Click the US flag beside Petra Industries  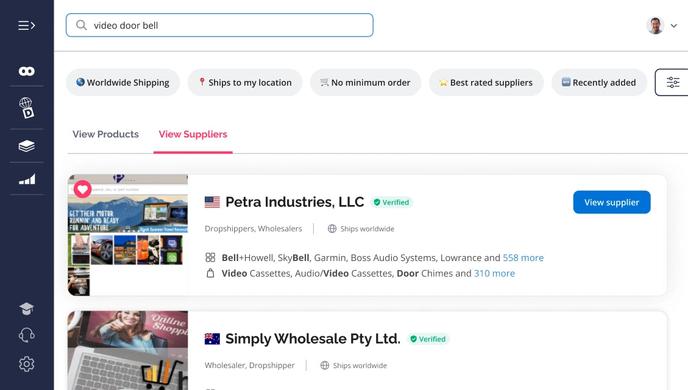(x=212, y=202)
